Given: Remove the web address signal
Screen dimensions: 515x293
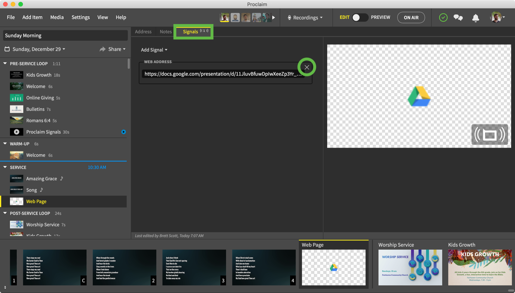Looking at the screenshot, I should (307, 67).
